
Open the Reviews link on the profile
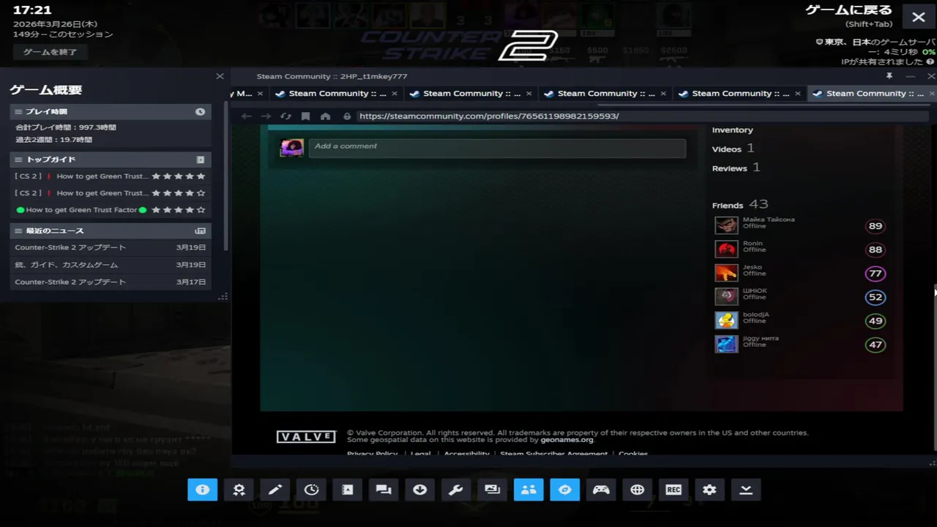730,168
